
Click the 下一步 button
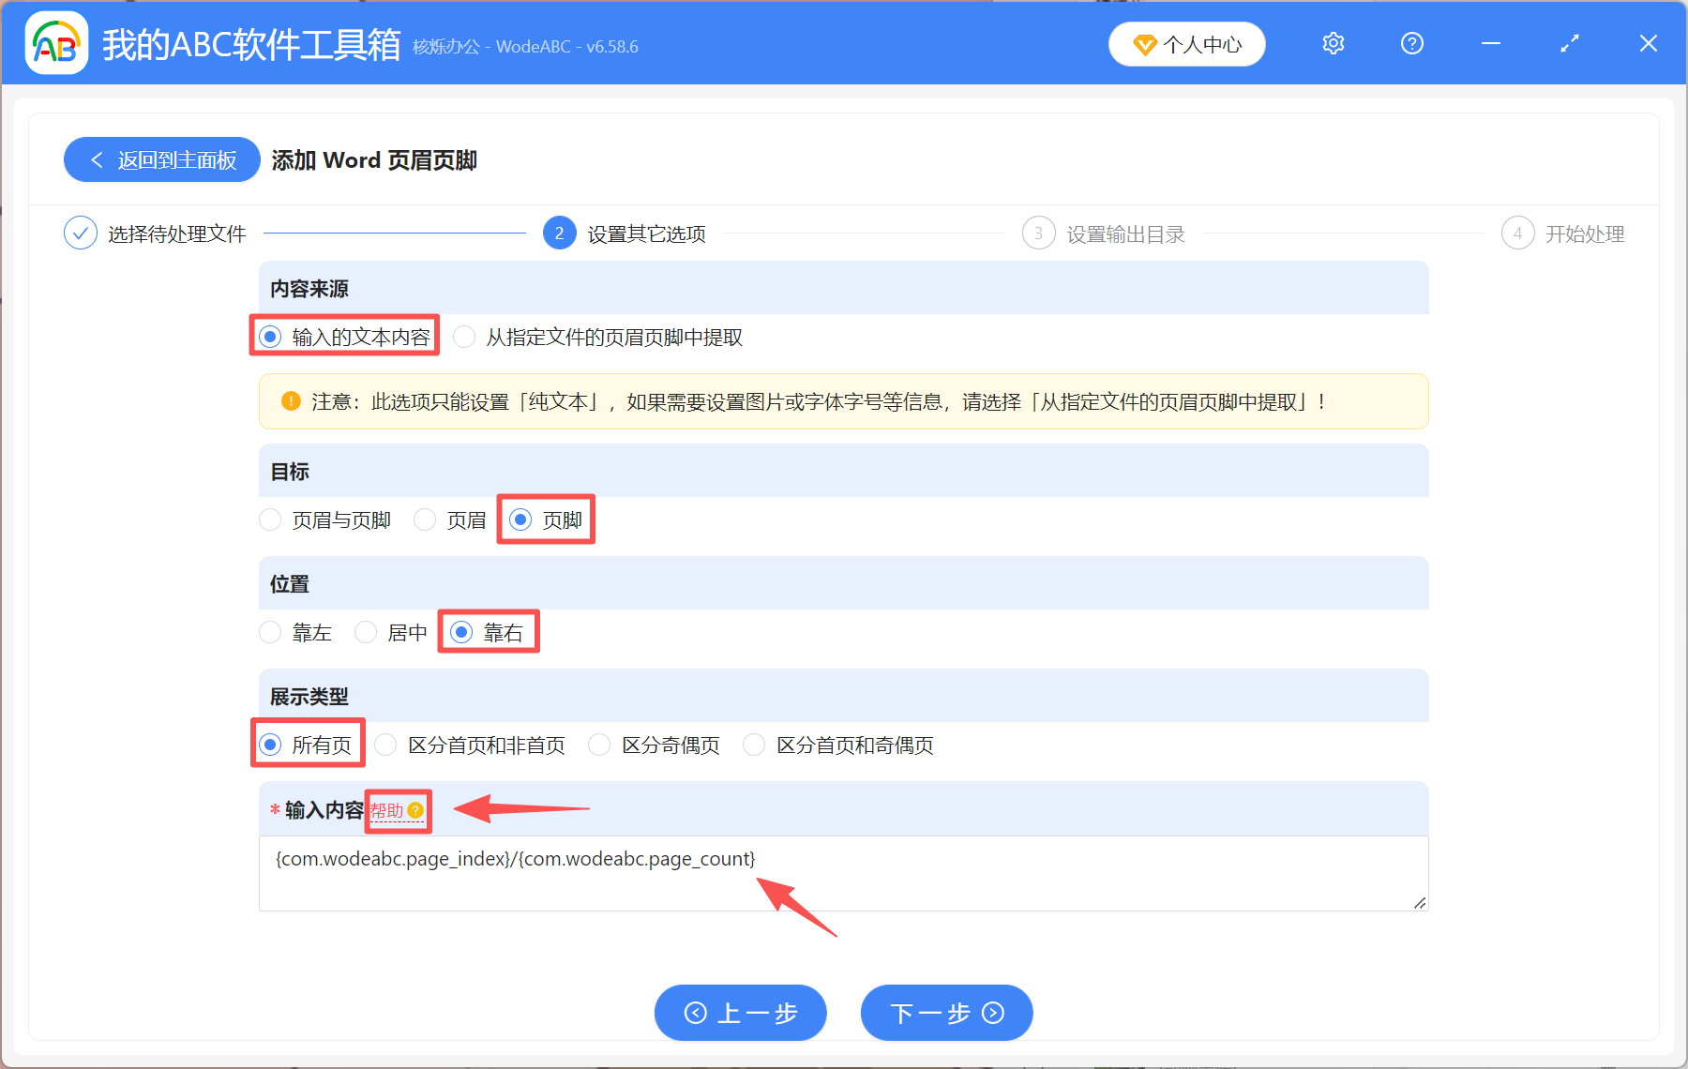[x=945, y=1013]
